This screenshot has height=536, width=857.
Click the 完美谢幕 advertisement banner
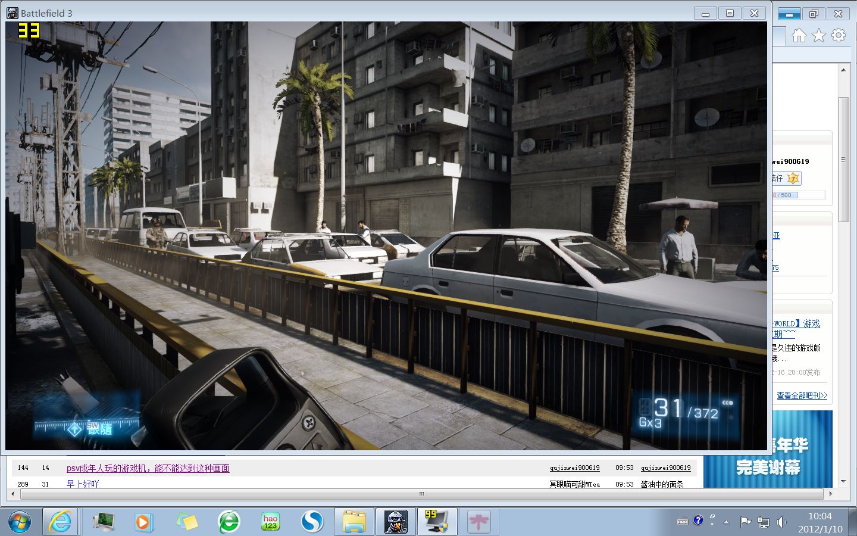(x=768, y=449)
